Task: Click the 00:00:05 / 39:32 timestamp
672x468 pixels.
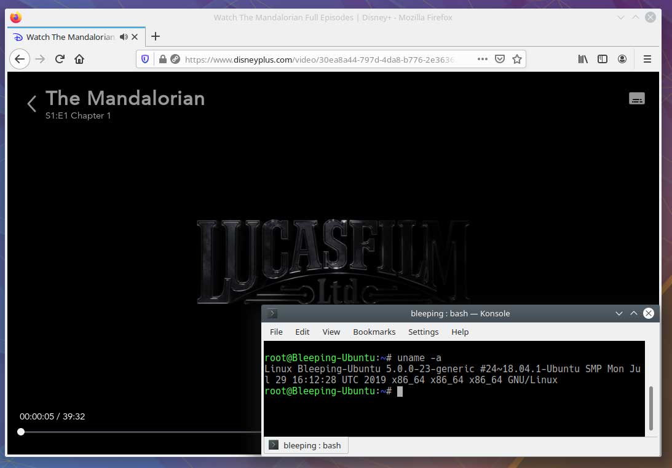Action: (52, 416)
